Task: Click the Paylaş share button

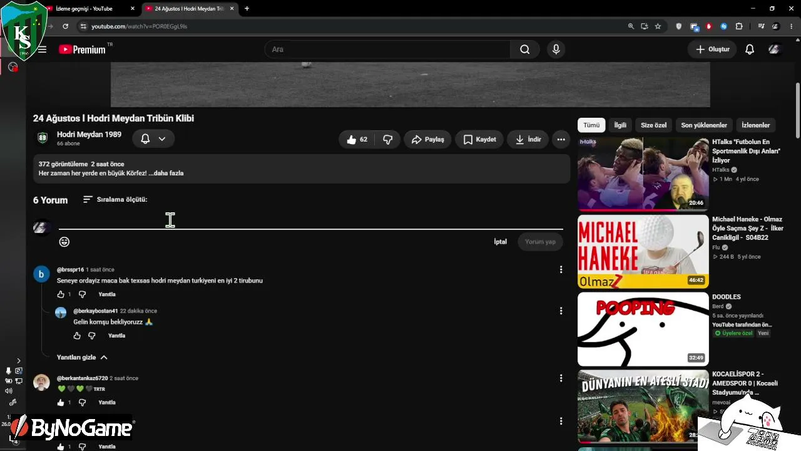Action: point(428,140)
